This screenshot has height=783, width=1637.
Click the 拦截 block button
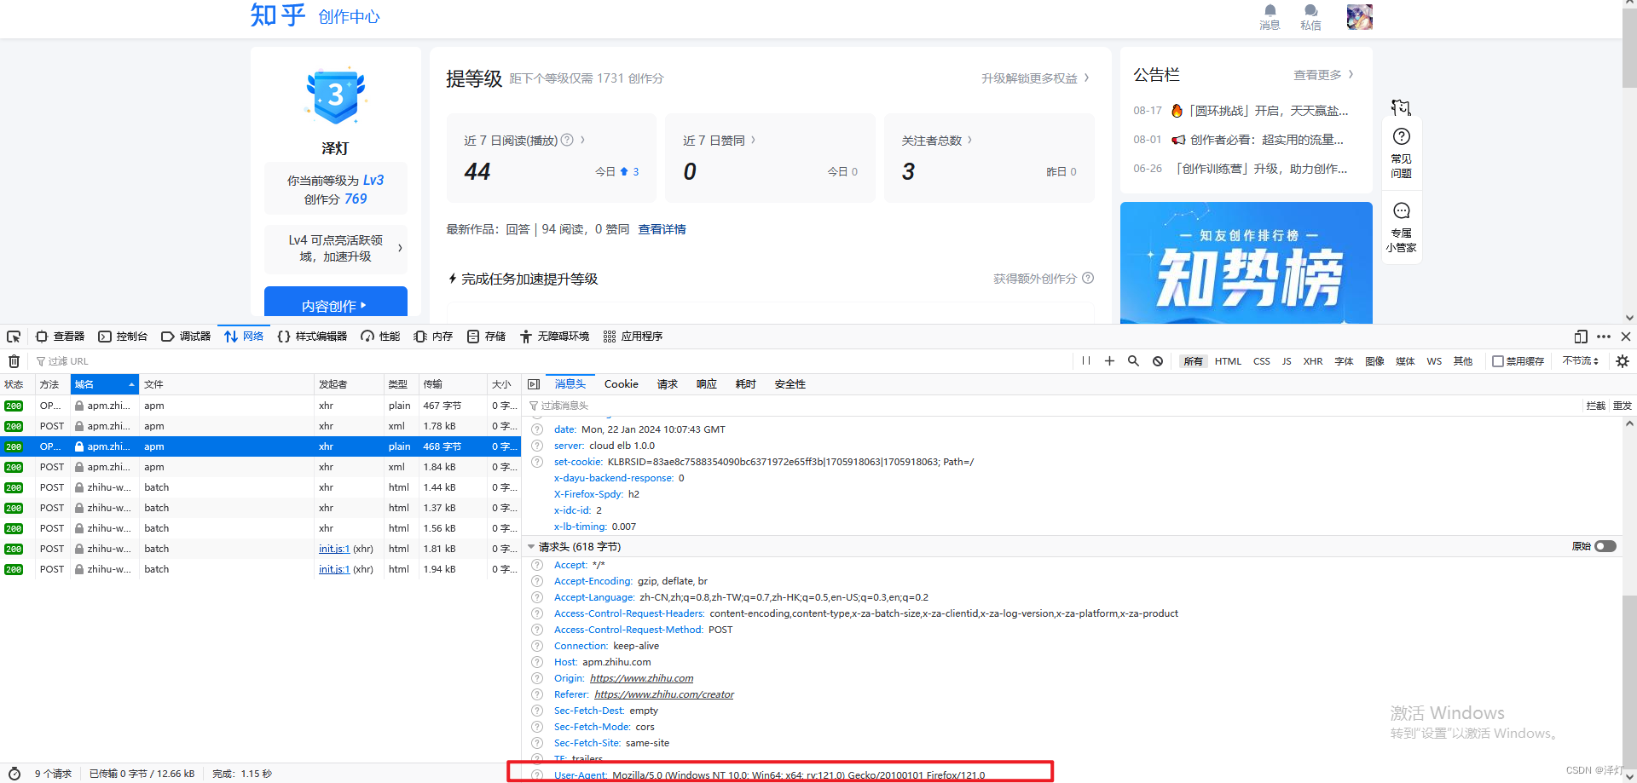tap(1596, 406)
